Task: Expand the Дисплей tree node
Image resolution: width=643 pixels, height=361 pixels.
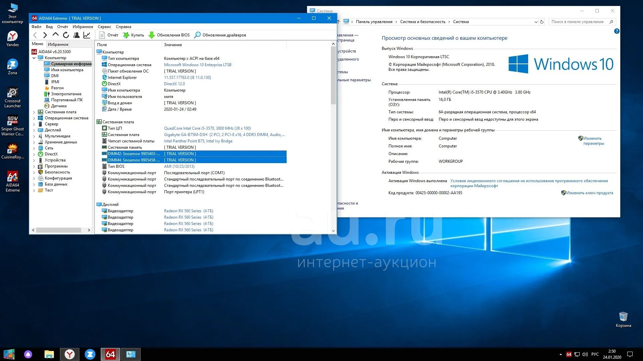Action: 34,130
